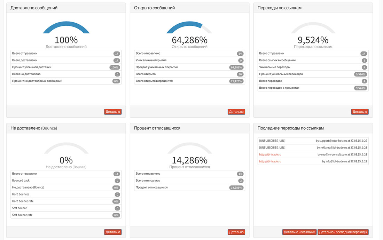Image resolution: width=383 pixels, height=240 pixels.
Task: Select 'Процент отписавшихся' list row showing 14,286%
Action: click(x=189, y=187)
